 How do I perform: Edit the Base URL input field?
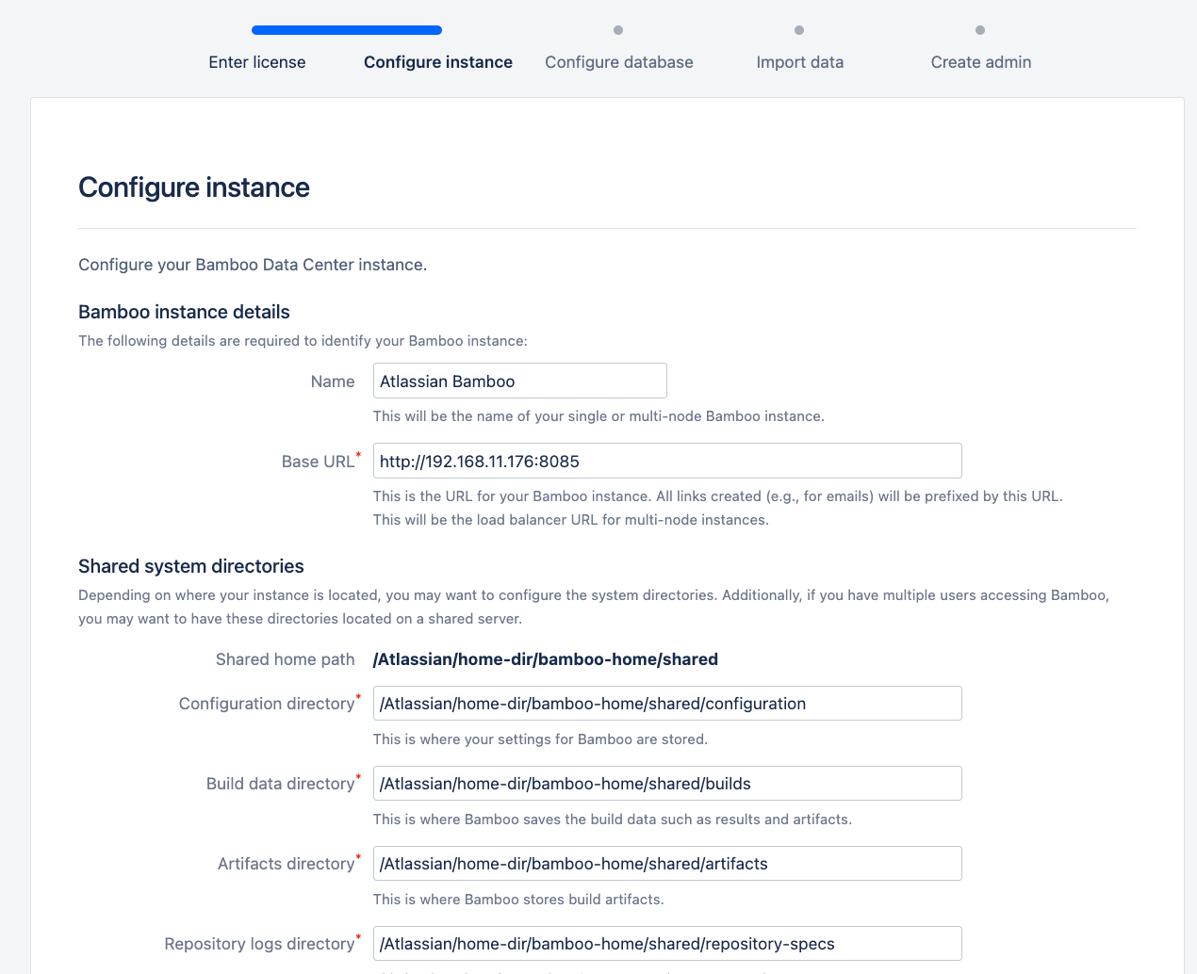pos(667,461)
